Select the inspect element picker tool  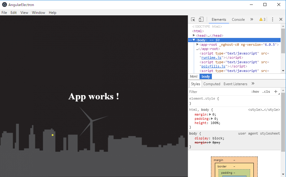[193, 19]
